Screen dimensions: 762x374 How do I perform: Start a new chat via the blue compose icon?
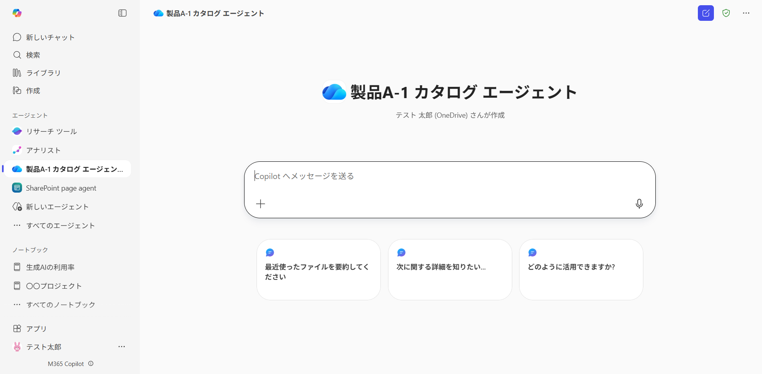[x=705, y=13]
